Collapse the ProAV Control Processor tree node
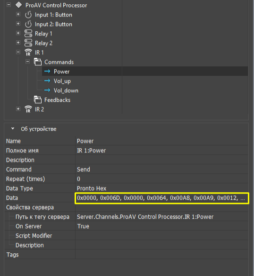Image resolution: width=254 pixels, height=276 pixels. click(8, 5)
